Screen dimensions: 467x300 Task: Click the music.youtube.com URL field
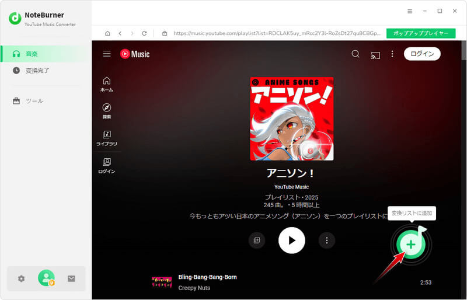tap(277, 33)
